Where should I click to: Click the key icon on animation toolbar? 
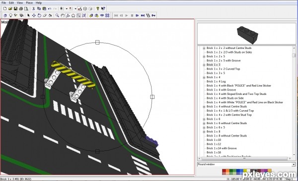(x=153, y=15)
